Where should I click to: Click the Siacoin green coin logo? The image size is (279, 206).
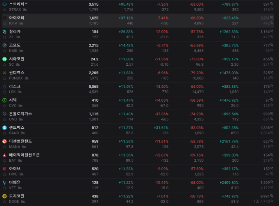pos(5,59)
